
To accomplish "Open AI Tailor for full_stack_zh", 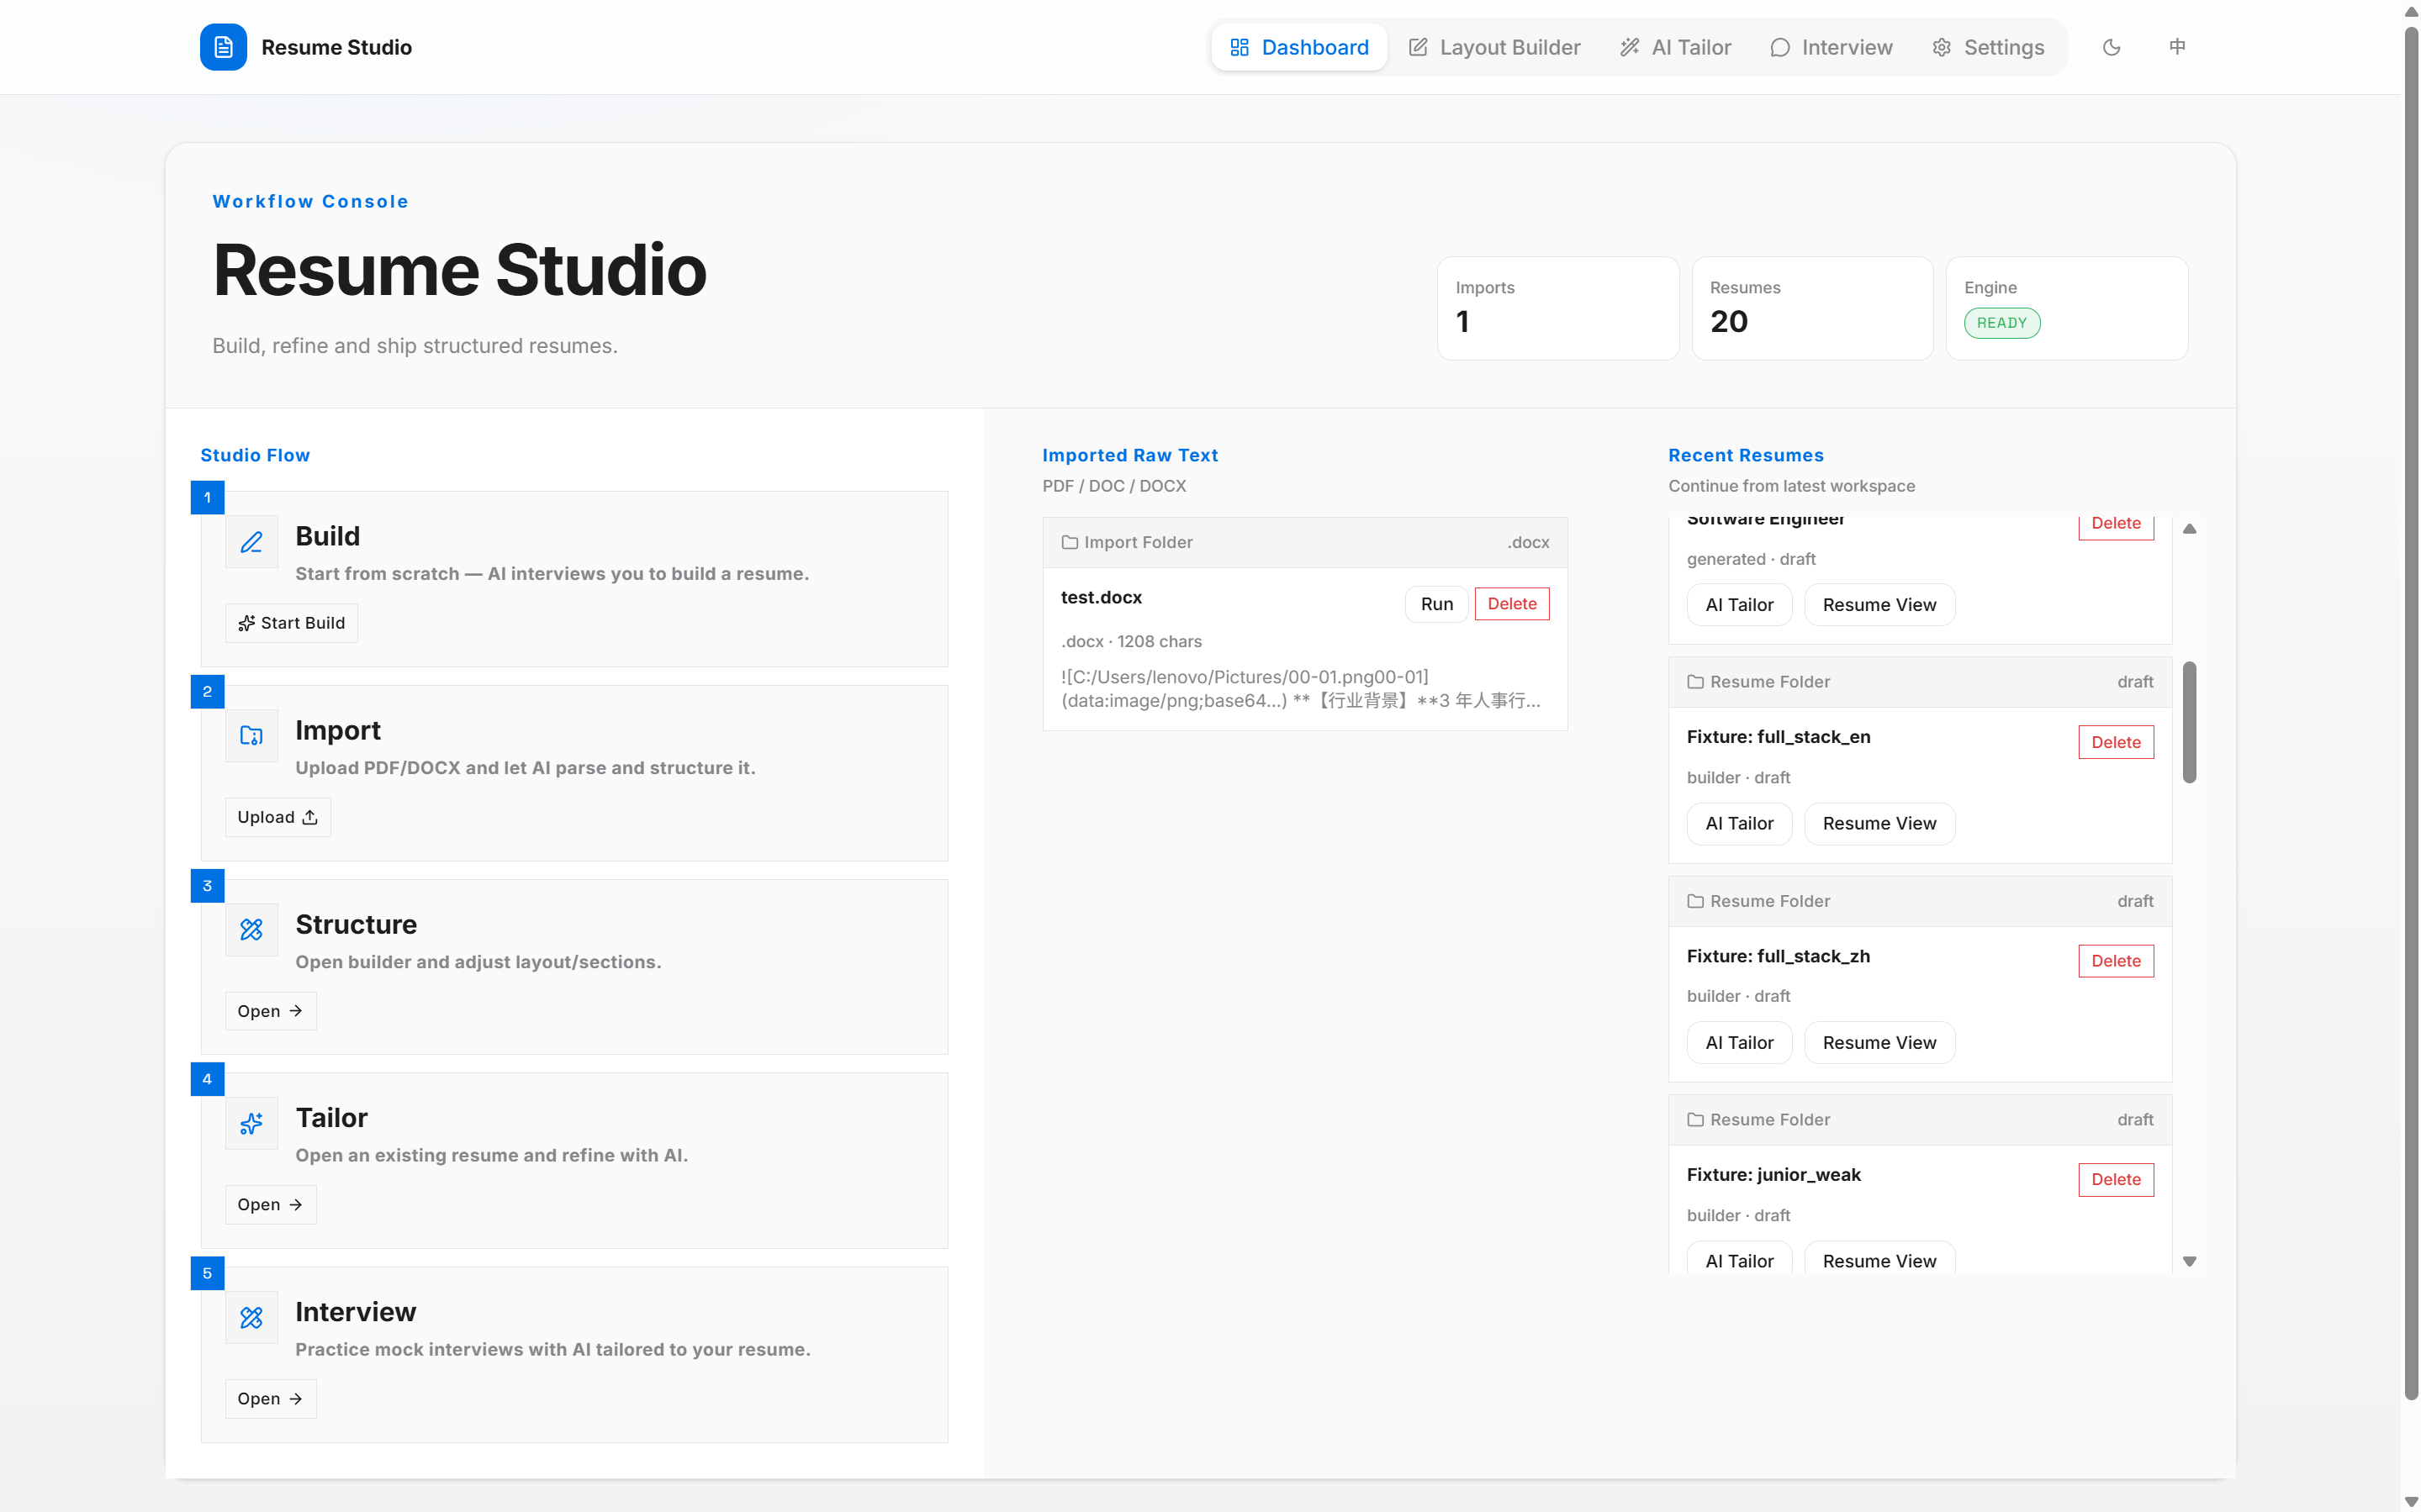I will (x=1739, y=1043).
